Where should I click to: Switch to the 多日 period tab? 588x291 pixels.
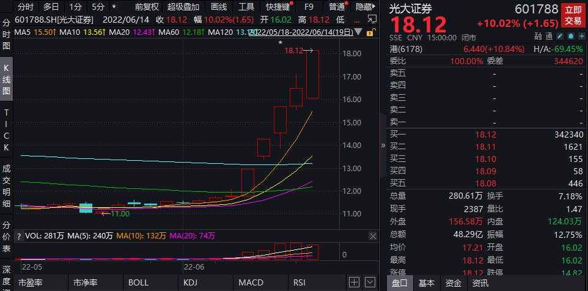point(51,7)
